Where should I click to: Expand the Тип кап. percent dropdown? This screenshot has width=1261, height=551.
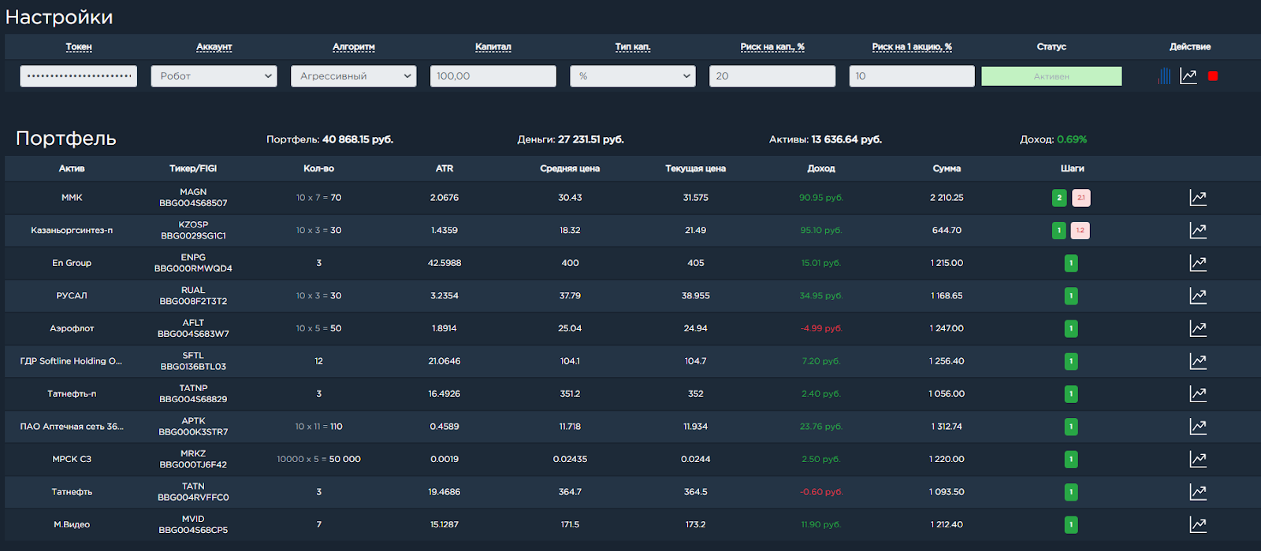point(632,76)
